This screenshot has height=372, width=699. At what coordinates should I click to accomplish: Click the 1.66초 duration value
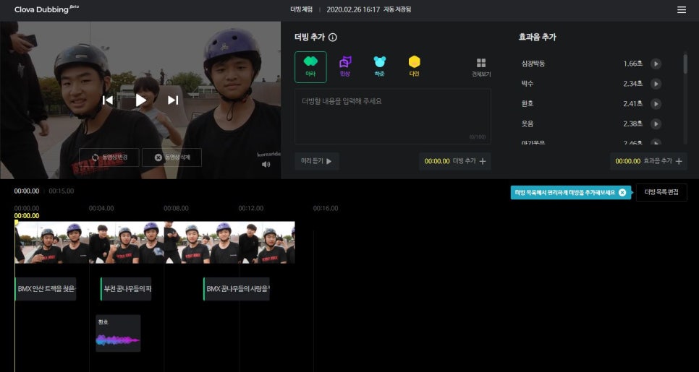[633, 64]
